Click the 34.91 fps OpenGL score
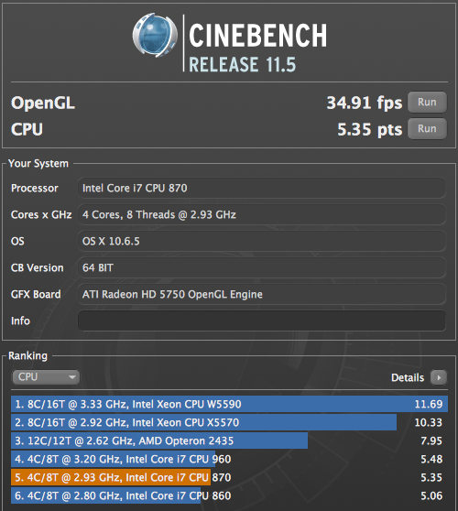Image resolution: width=458 pixels, height=511 pixels. 365,103
